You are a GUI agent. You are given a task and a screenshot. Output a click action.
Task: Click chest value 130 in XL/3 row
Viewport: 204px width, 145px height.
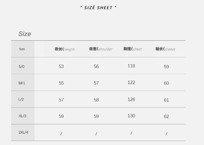(x=131, y=116)
